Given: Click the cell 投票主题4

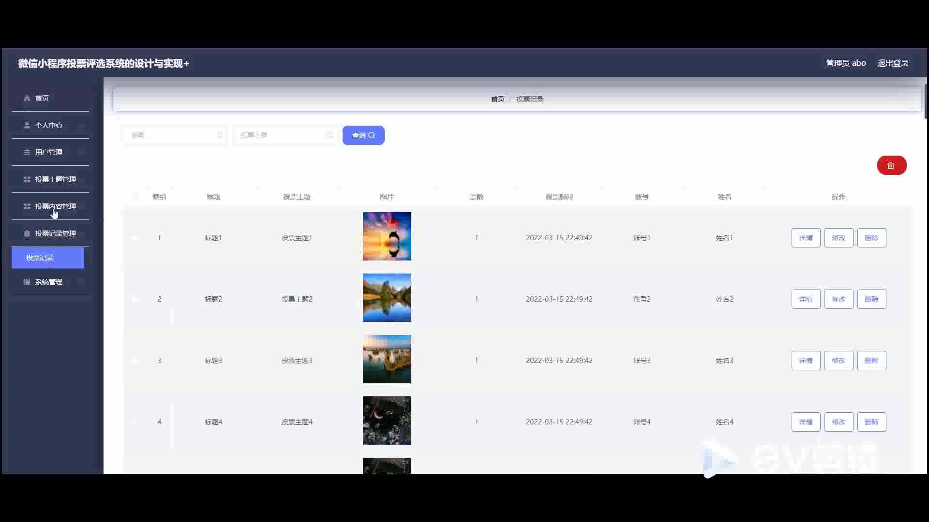Looking at the screenshot, I should pyautogui.click(x=297, y=422).
